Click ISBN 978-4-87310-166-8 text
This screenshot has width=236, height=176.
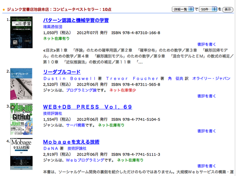(136, 33)
